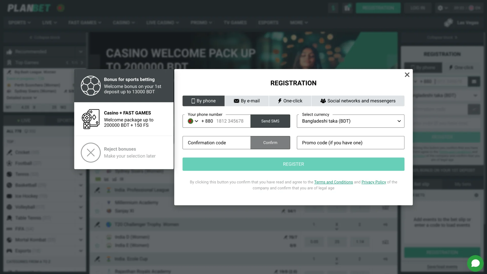Select the By e-mail registration tab
This screenshot has height=274, width=487.
point(247,100)
